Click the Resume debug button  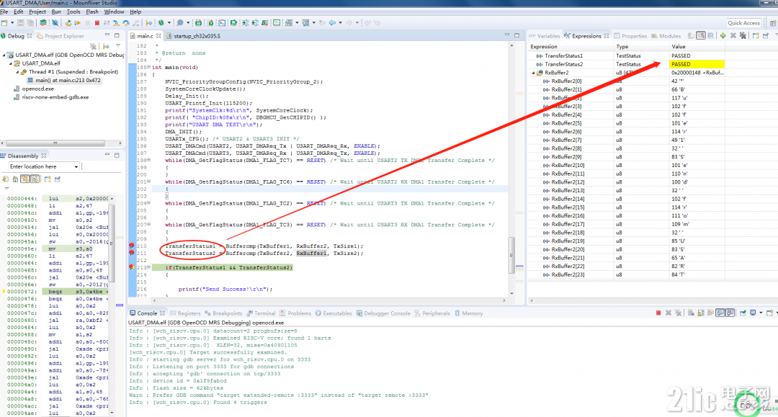[77, 23]
